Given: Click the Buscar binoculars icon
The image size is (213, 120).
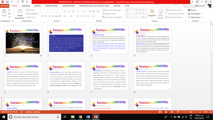Looking at the screenshot, I should pos(189,10).
